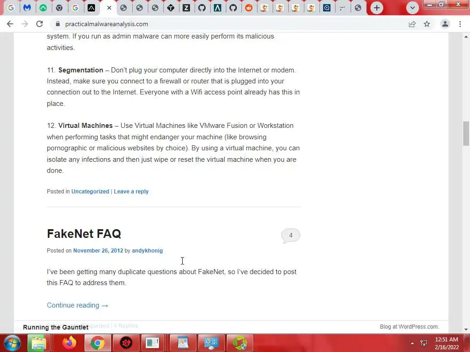
Task: Open the Windows Start menu
Action: point(11,343)
